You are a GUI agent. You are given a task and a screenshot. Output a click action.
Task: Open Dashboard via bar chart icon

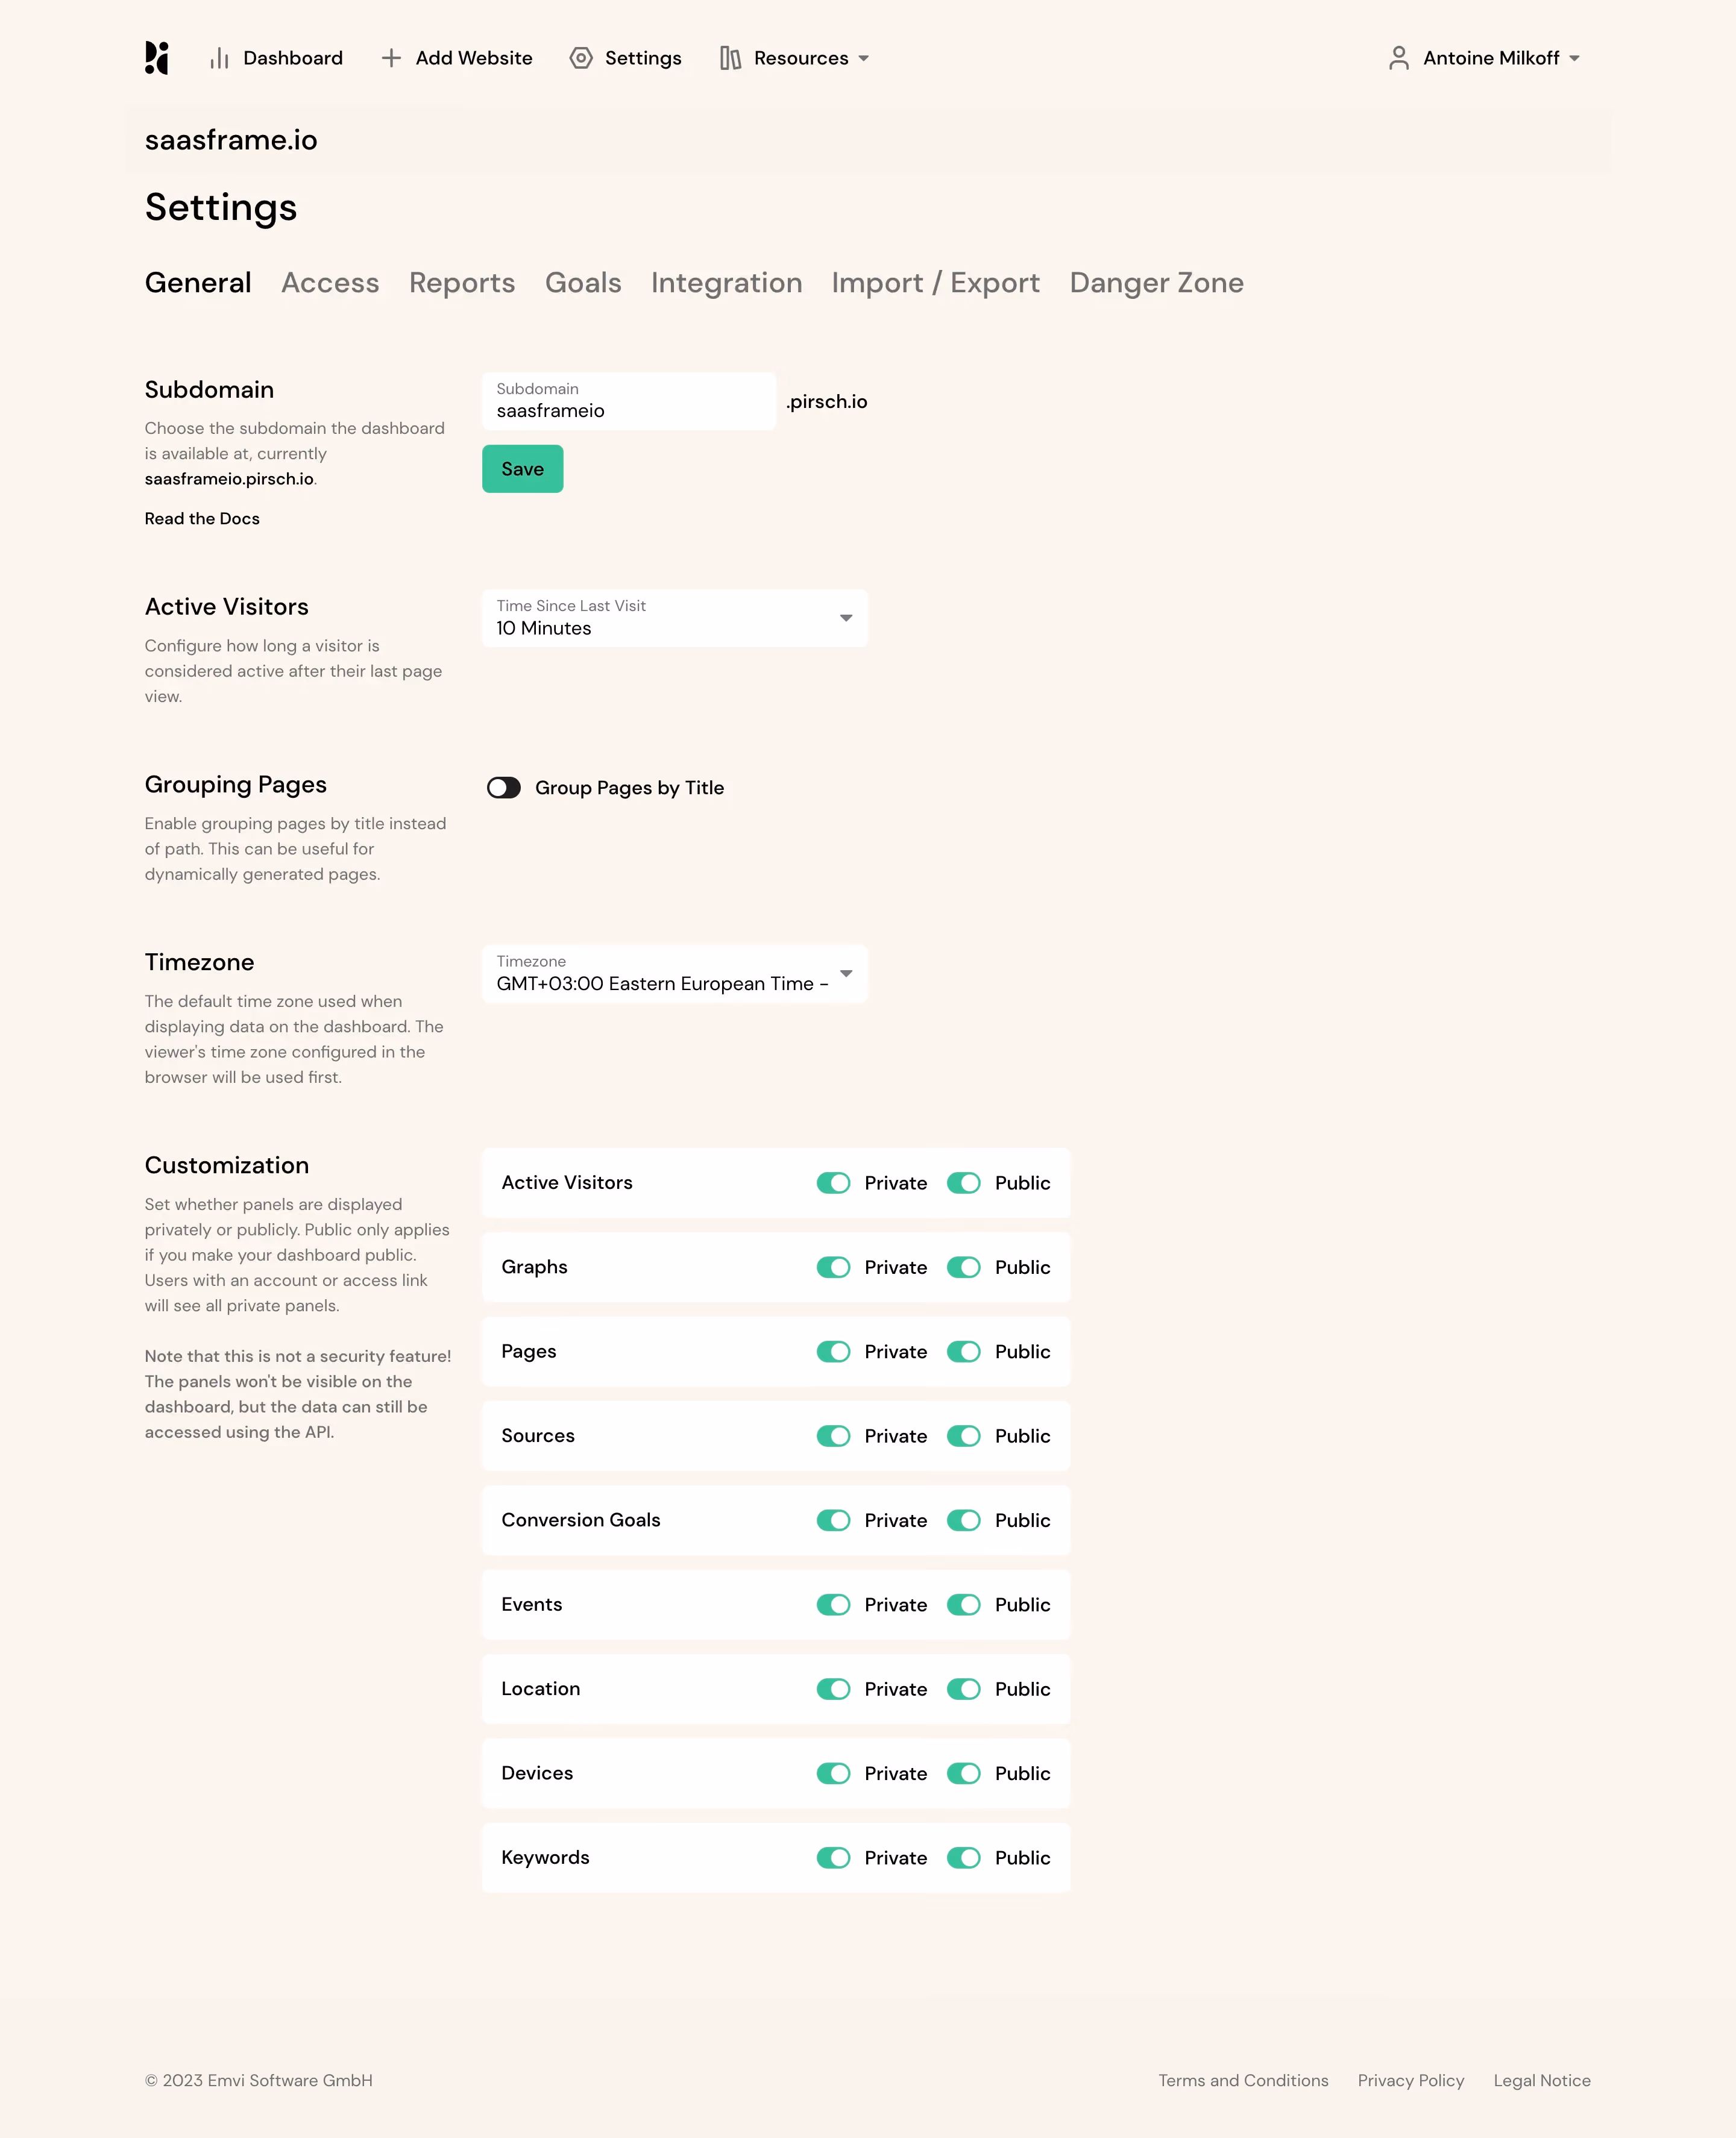219,59
